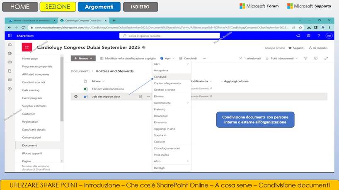Viewport: 339px width, 190px height.
Task: Open the My files page icon in left rail
Action: click(10, 71)
